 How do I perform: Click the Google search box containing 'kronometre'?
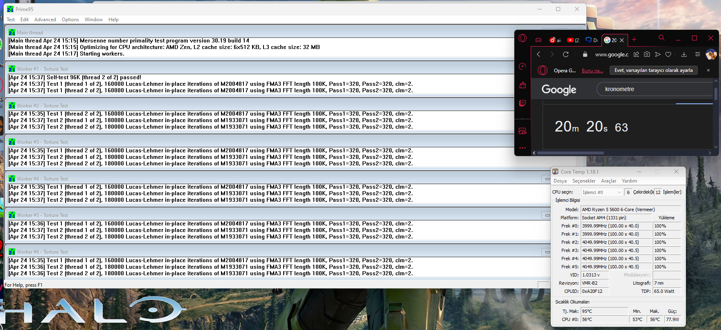[655, 89]
